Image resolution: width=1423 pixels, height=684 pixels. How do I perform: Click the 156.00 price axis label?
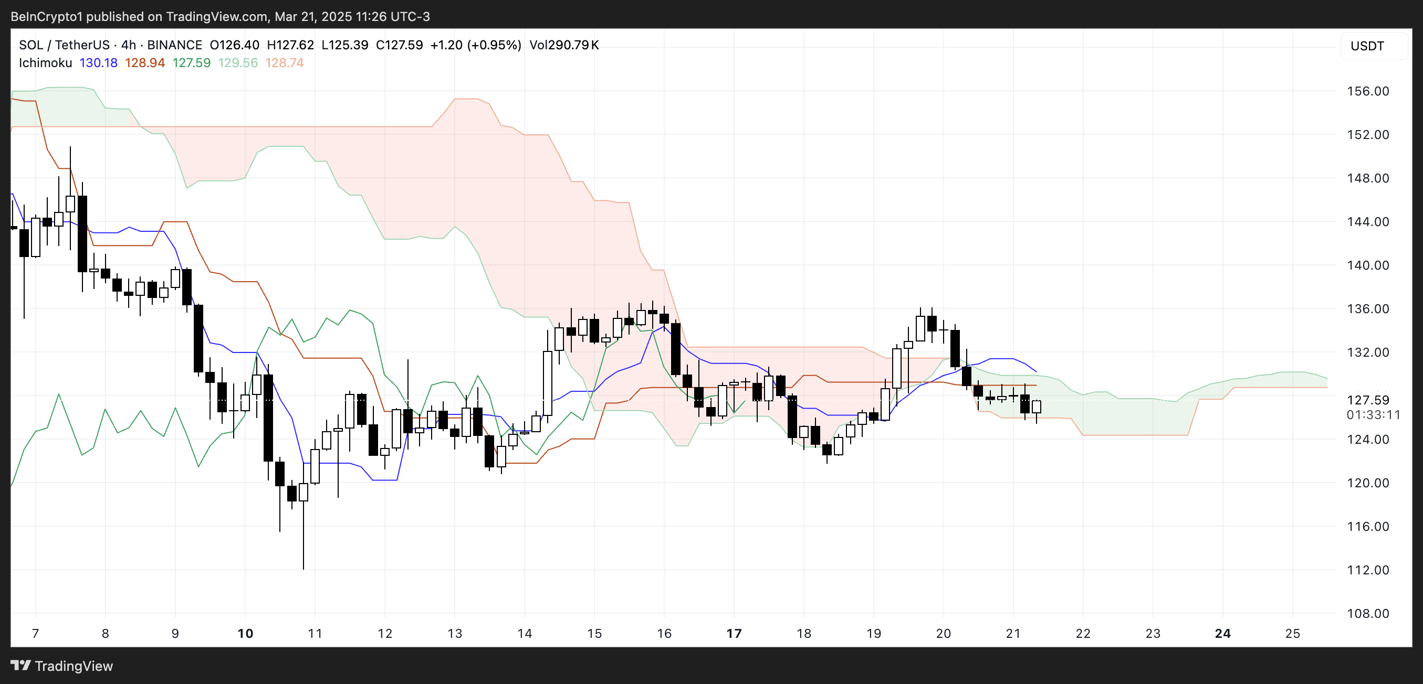point(1368,91)
